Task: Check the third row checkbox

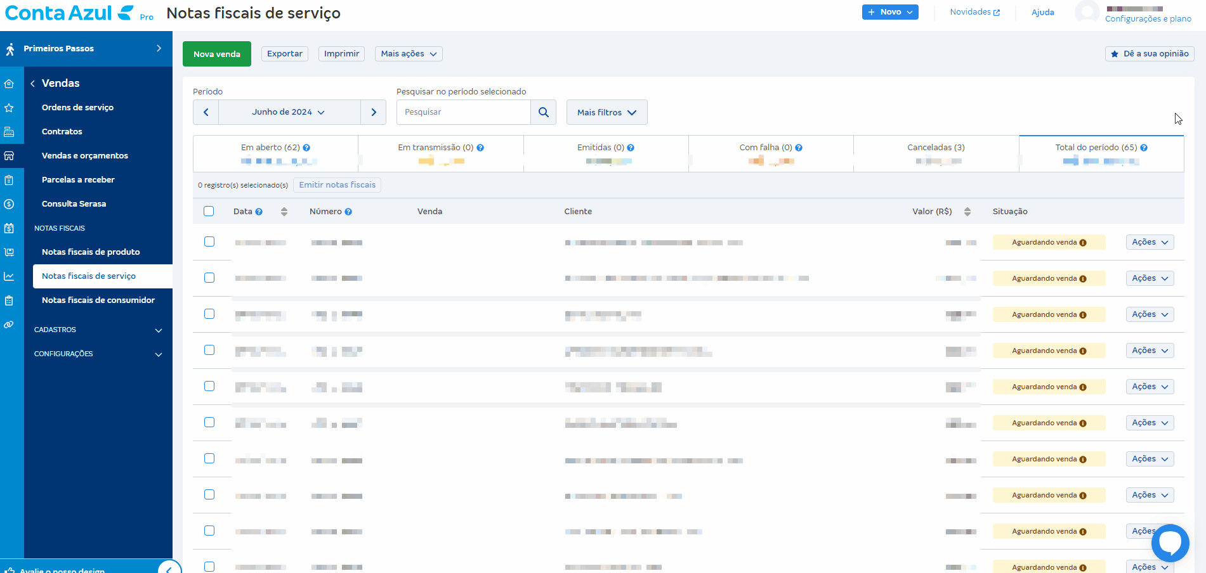Action: click(x=209, y=314)
